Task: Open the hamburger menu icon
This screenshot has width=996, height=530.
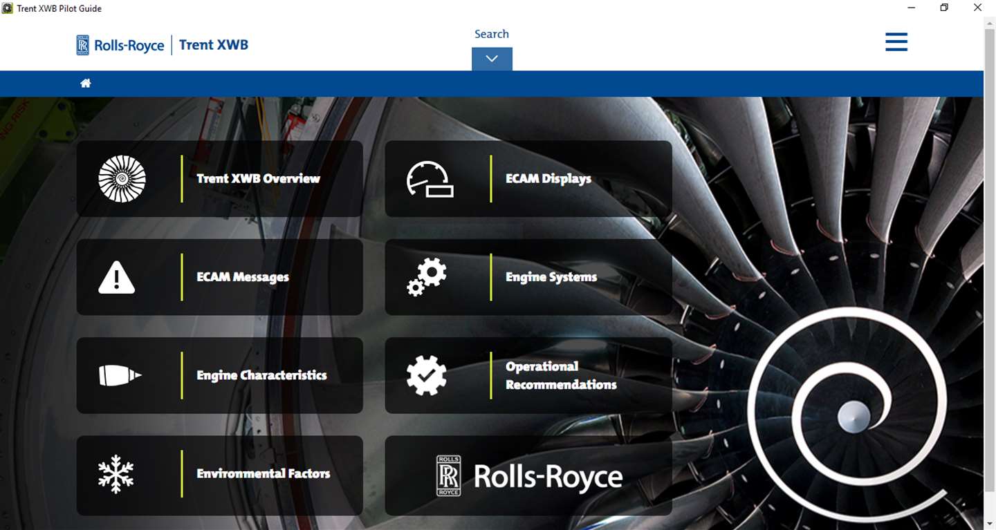Action: pos(896,42)
